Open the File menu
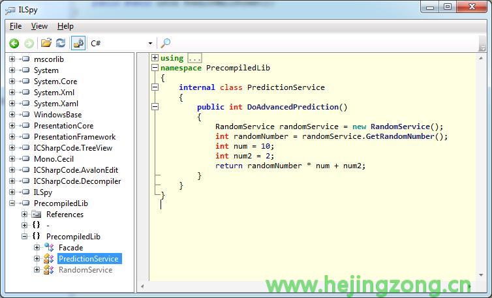492x298 pixels. 16,26
